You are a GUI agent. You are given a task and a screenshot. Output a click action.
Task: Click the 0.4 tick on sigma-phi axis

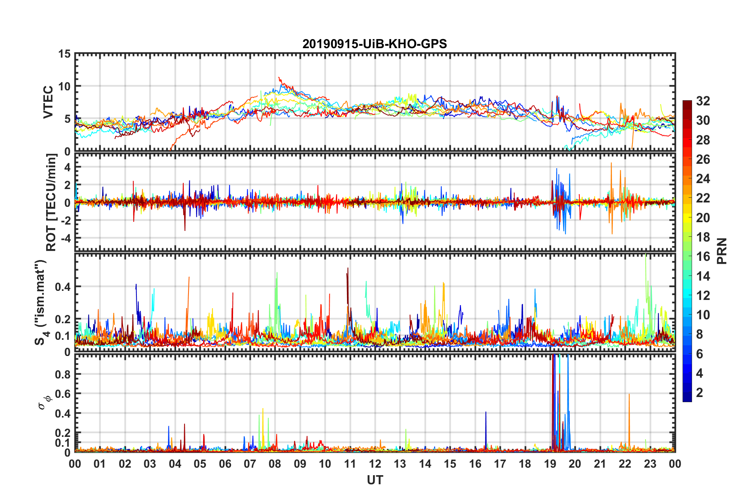(63, 414)
